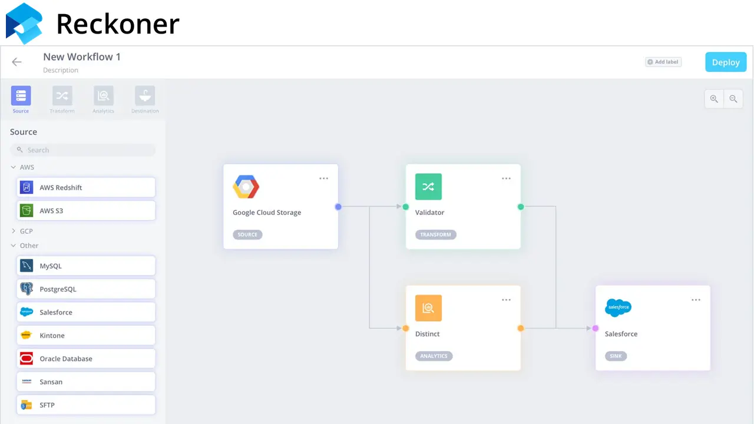Click the Add label button
This screenshot has width=754, height=424.
663,61
